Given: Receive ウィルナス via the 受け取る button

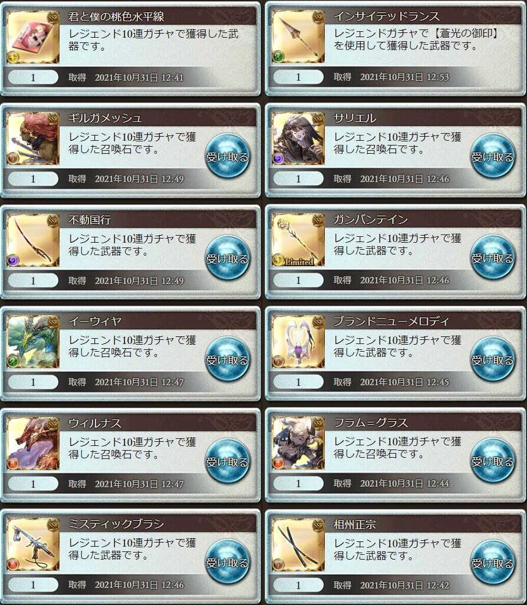Looking at the screenshot, I should 228,461.
